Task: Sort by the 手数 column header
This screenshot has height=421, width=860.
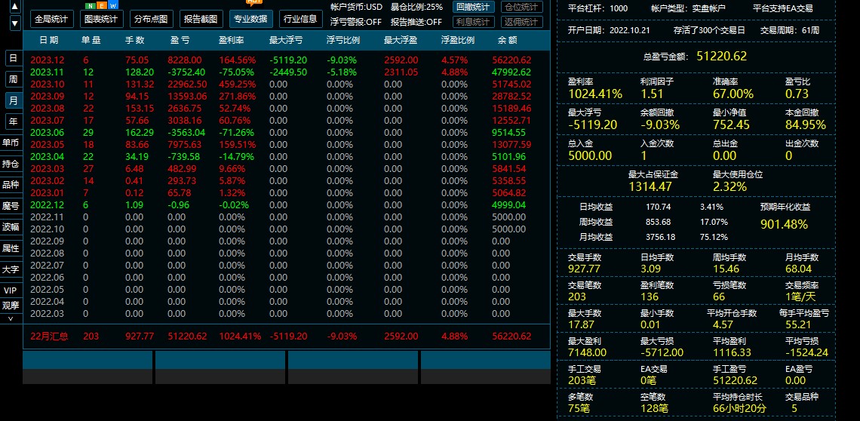Action: [x=135, y=40]
